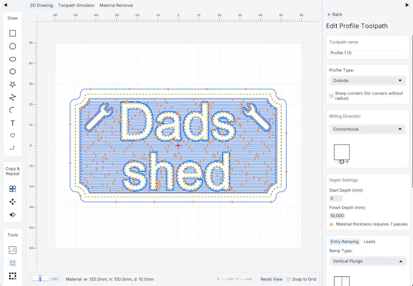This screenshot has width=413, height=286.
Task: Click the Finish Depth input field
Action: (x=337, y=216)
